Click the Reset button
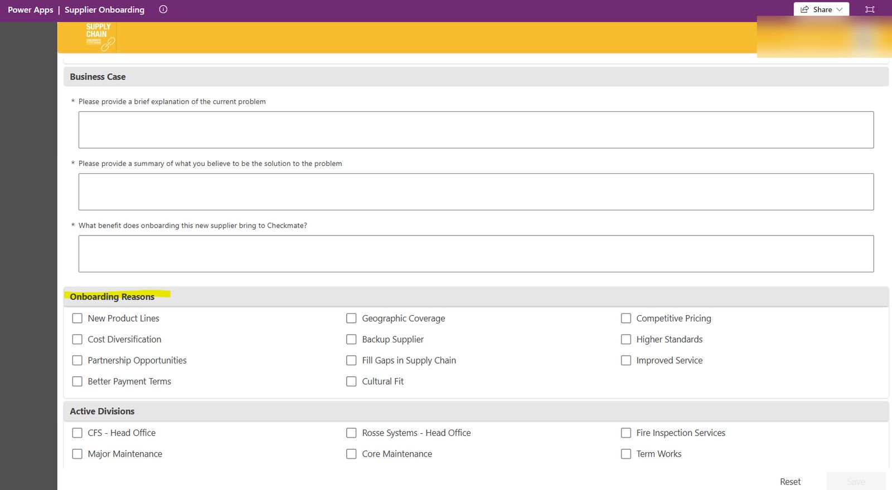This screenshot has height=490, width=892. (790, 482)
